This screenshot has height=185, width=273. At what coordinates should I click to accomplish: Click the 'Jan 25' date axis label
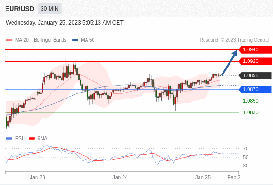(203, 177)
